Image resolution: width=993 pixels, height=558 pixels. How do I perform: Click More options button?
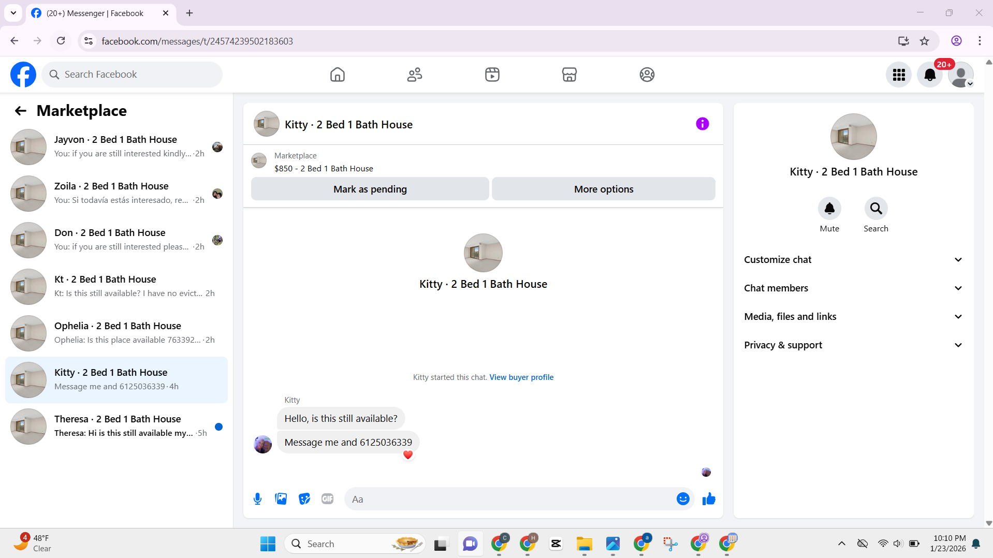604,189
